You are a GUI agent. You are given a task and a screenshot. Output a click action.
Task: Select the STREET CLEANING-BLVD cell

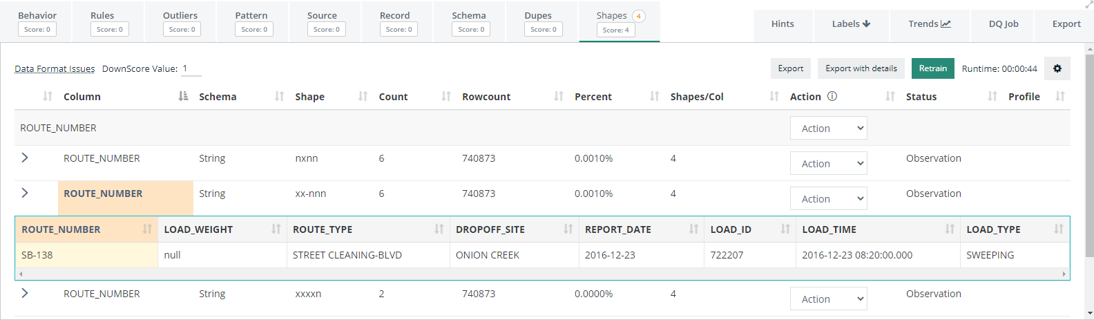368,255
